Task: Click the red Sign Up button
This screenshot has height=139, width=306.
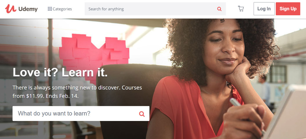Action: point(288,9)
